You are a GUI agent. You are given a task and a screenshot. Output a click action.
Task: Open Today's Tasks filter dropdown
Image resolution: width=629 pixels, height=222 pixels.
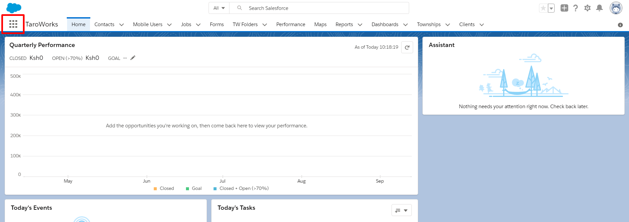click(402, 210)
